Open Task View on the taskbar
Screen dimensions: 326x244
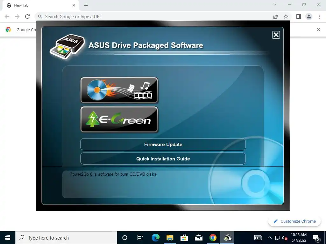tap(140, 238)
